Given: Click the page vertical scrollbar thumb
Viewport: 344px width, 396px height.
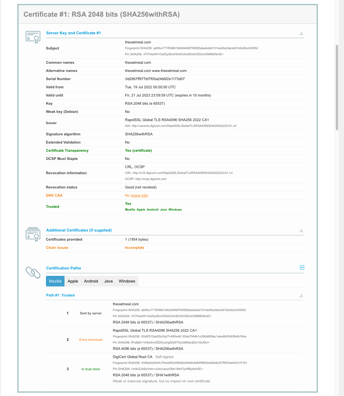Looking at the screenshot, I should 337,87.
